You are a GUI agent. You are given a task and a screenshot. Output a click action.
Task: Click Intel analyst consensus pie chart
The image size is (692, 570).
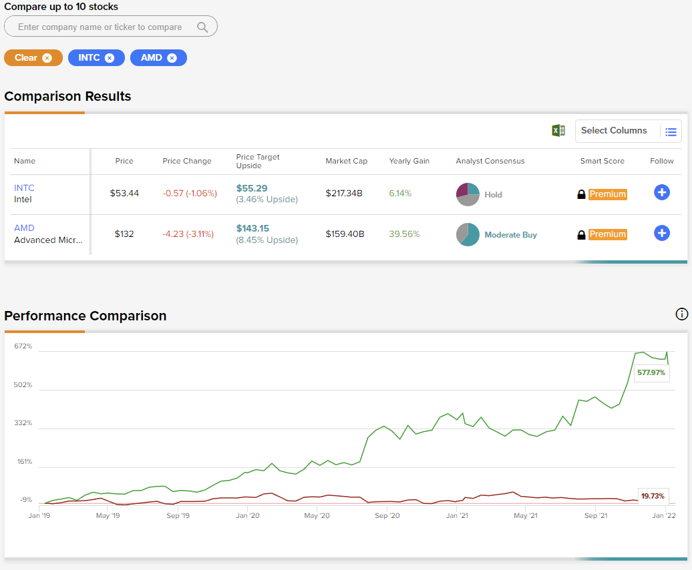pyautogui.click(x=468, y=194)
